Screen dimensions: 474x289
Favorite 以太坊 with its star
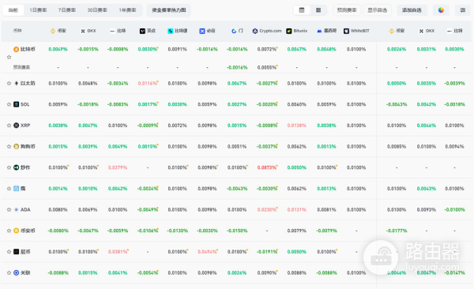click(x=9, y=83)
